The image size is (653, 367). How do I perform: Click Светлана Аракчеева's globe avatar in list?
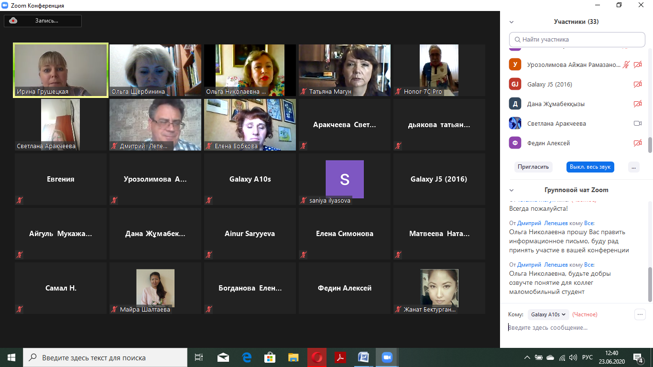coord(515,123)
